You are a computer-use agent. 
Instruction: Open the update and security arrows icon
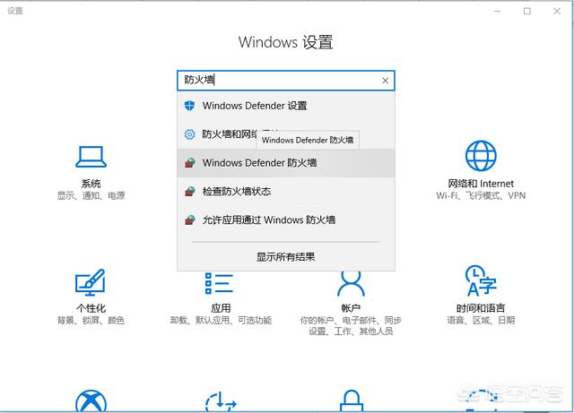(x=221, y=401)
